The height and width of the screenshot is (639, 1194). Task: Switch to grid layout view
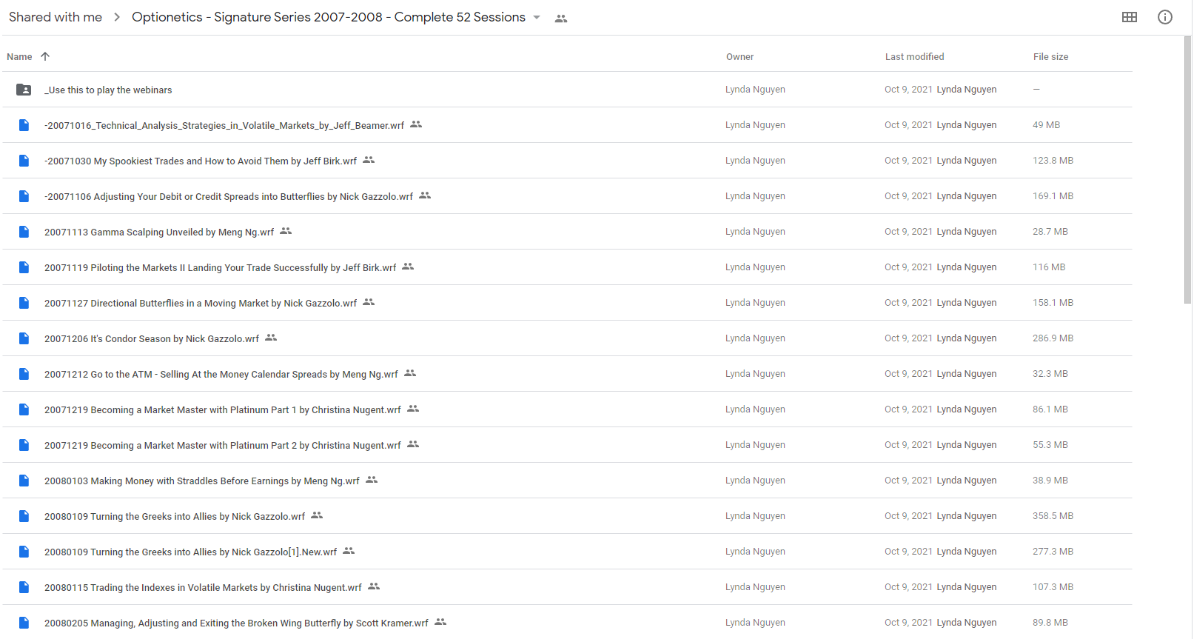tap(1129, 17)
